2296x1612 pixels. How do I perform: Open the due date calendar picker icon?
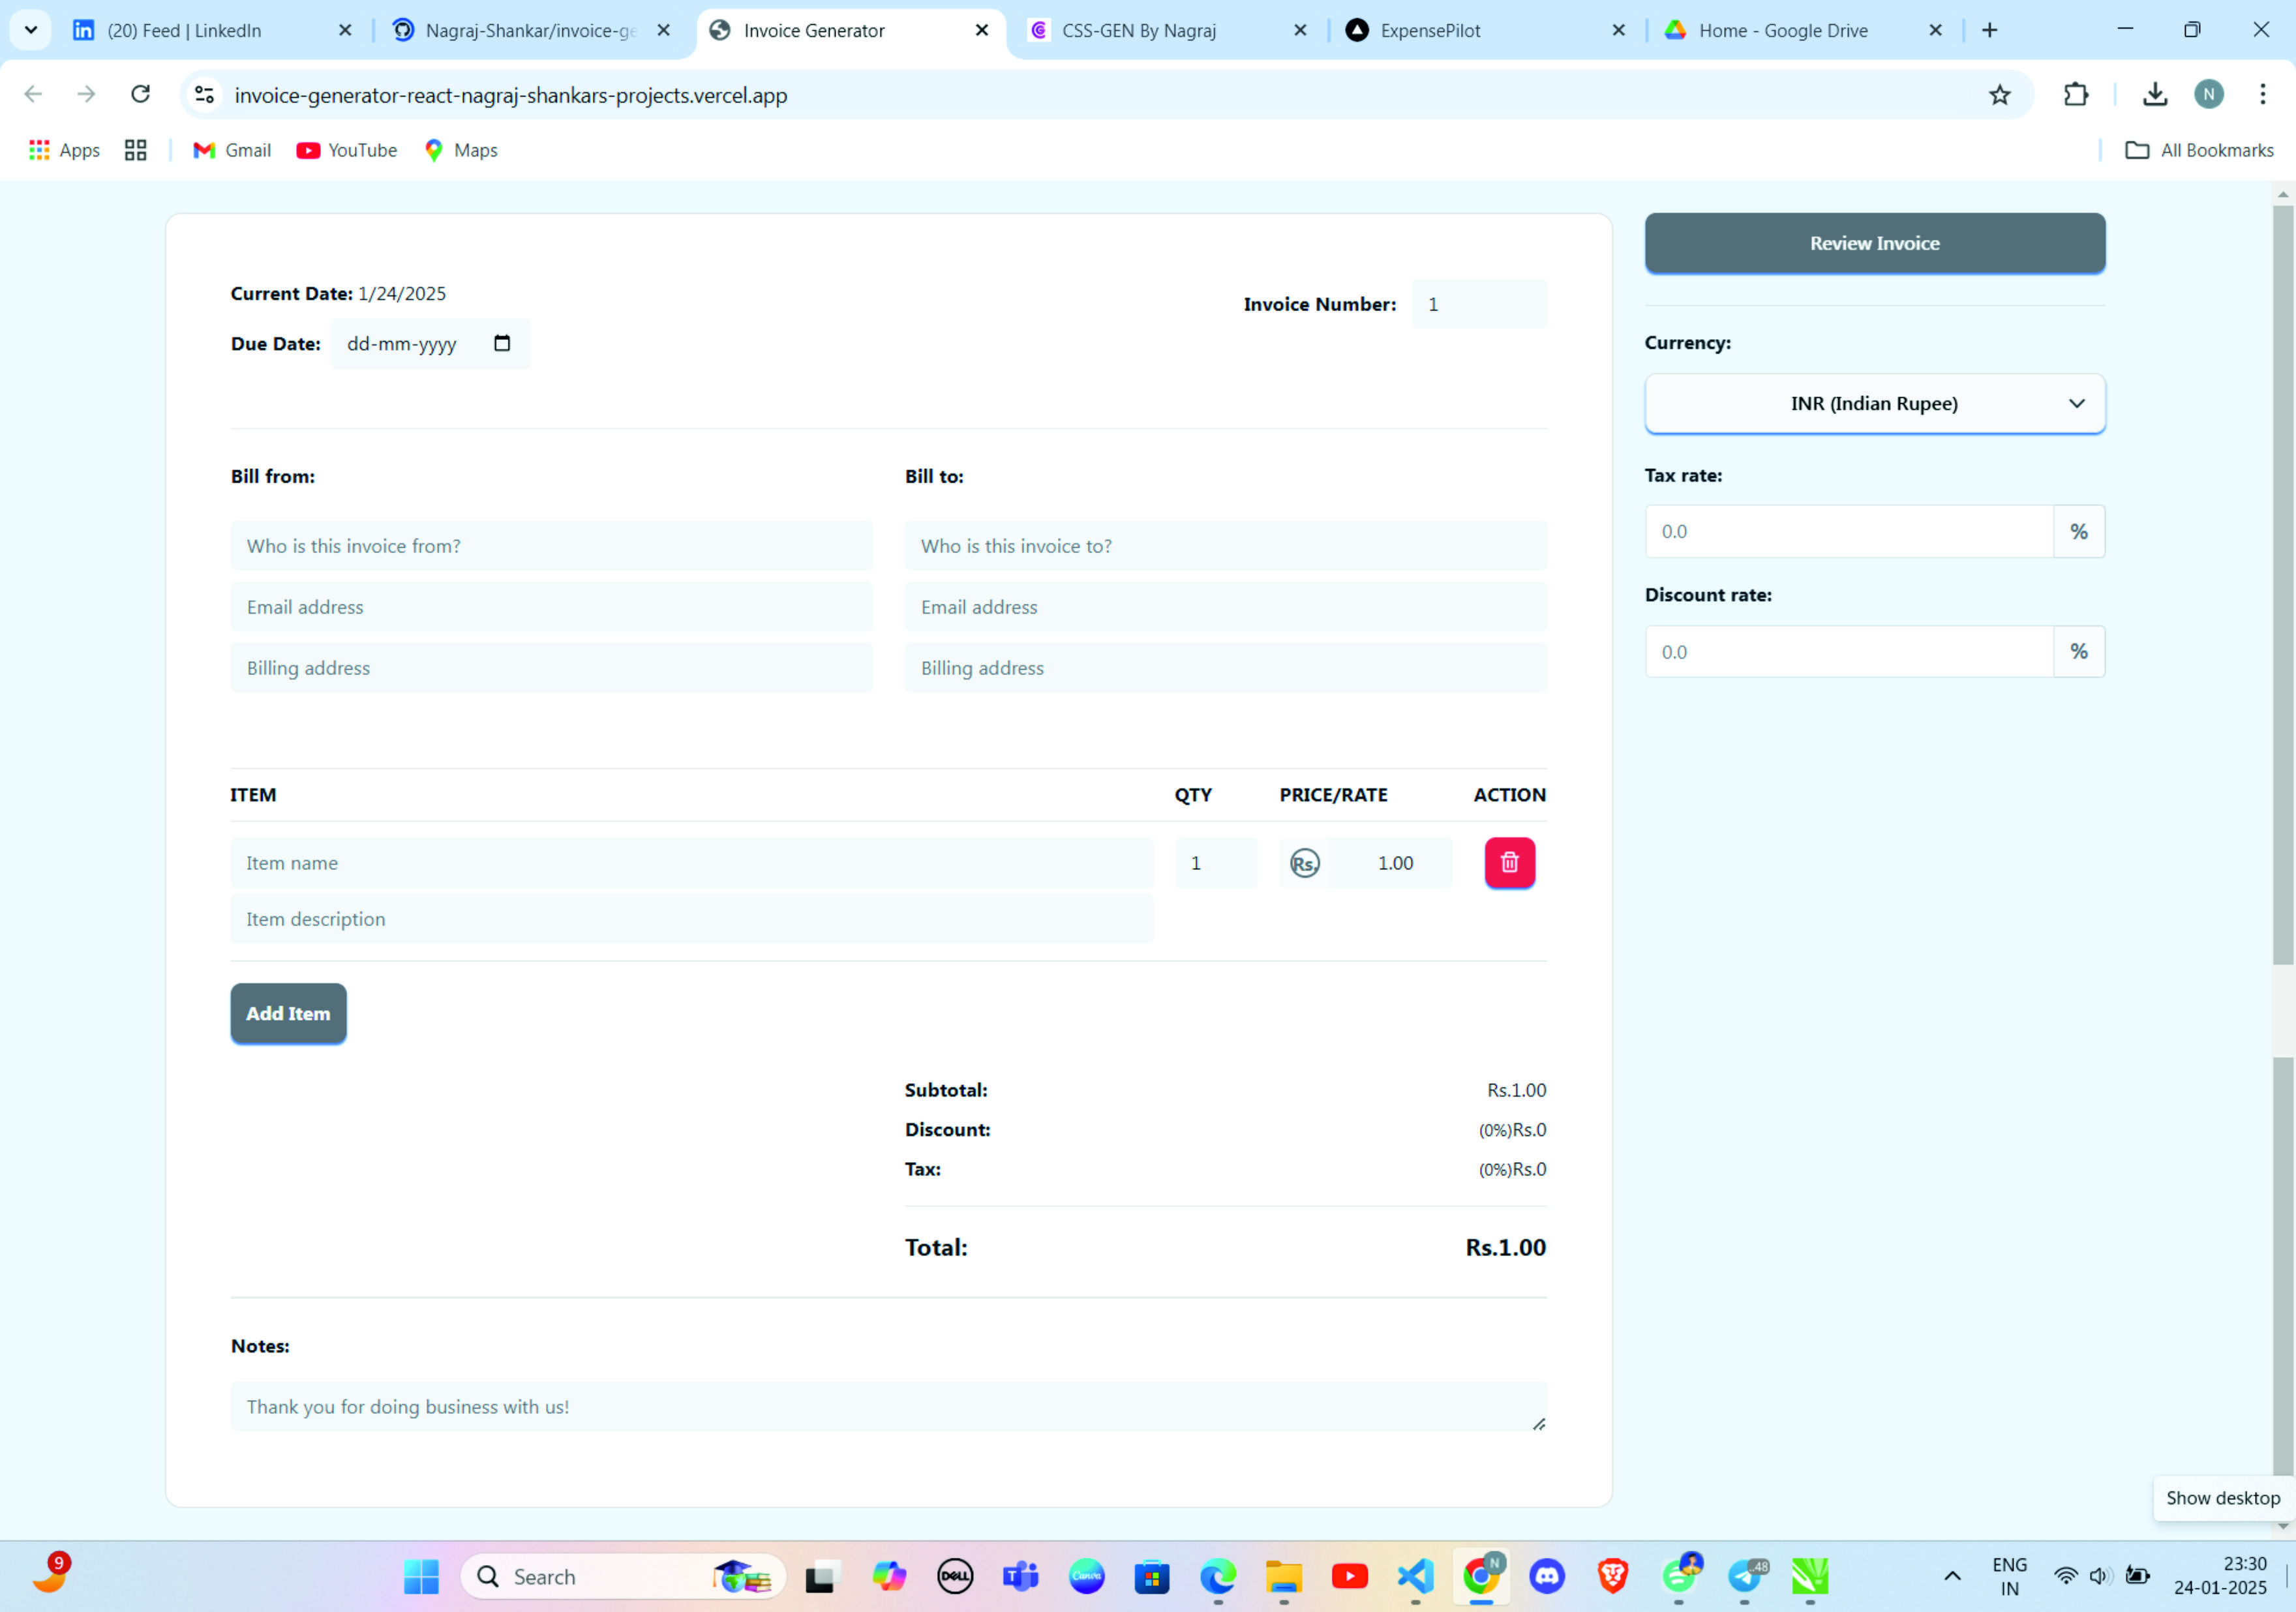tap(502, 343)
